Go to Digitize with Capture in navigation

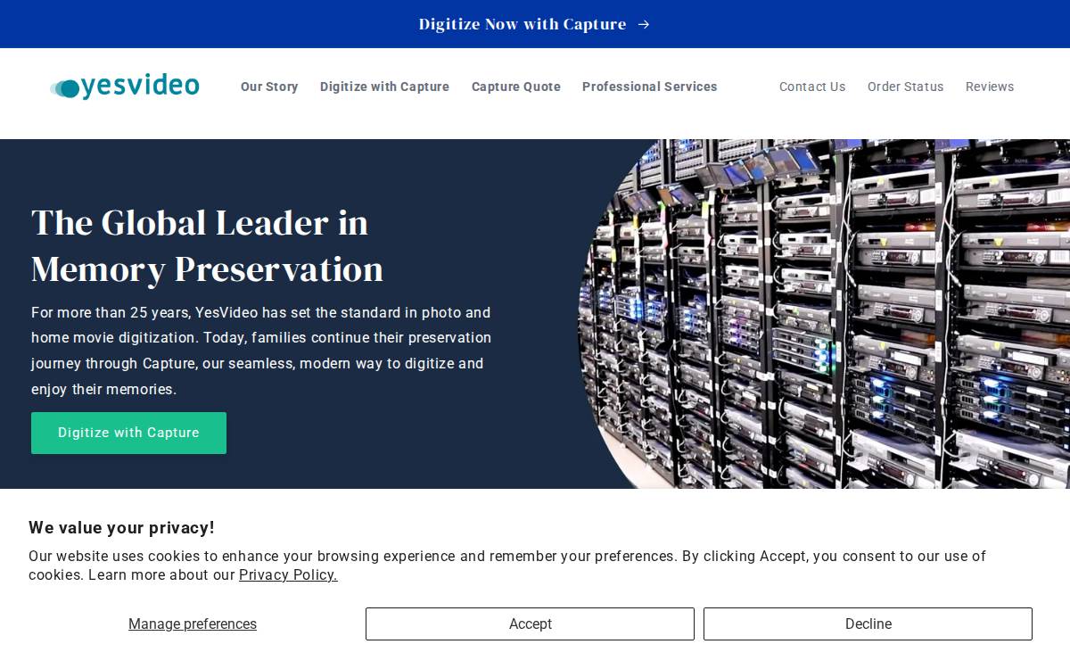click(x=384, y=87)
